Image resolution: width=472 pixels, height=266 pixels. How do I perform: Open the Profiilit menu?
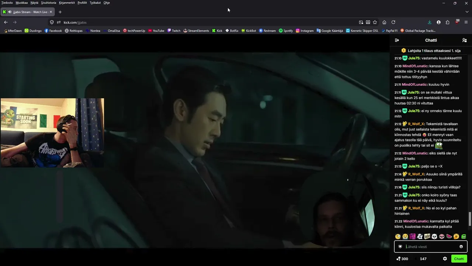click(82, 3)
